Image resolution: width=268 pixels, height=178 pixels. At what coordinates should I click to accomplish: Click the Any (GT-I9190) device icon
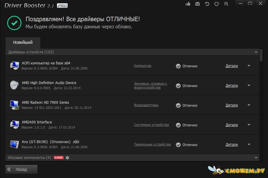click(14, 144)
